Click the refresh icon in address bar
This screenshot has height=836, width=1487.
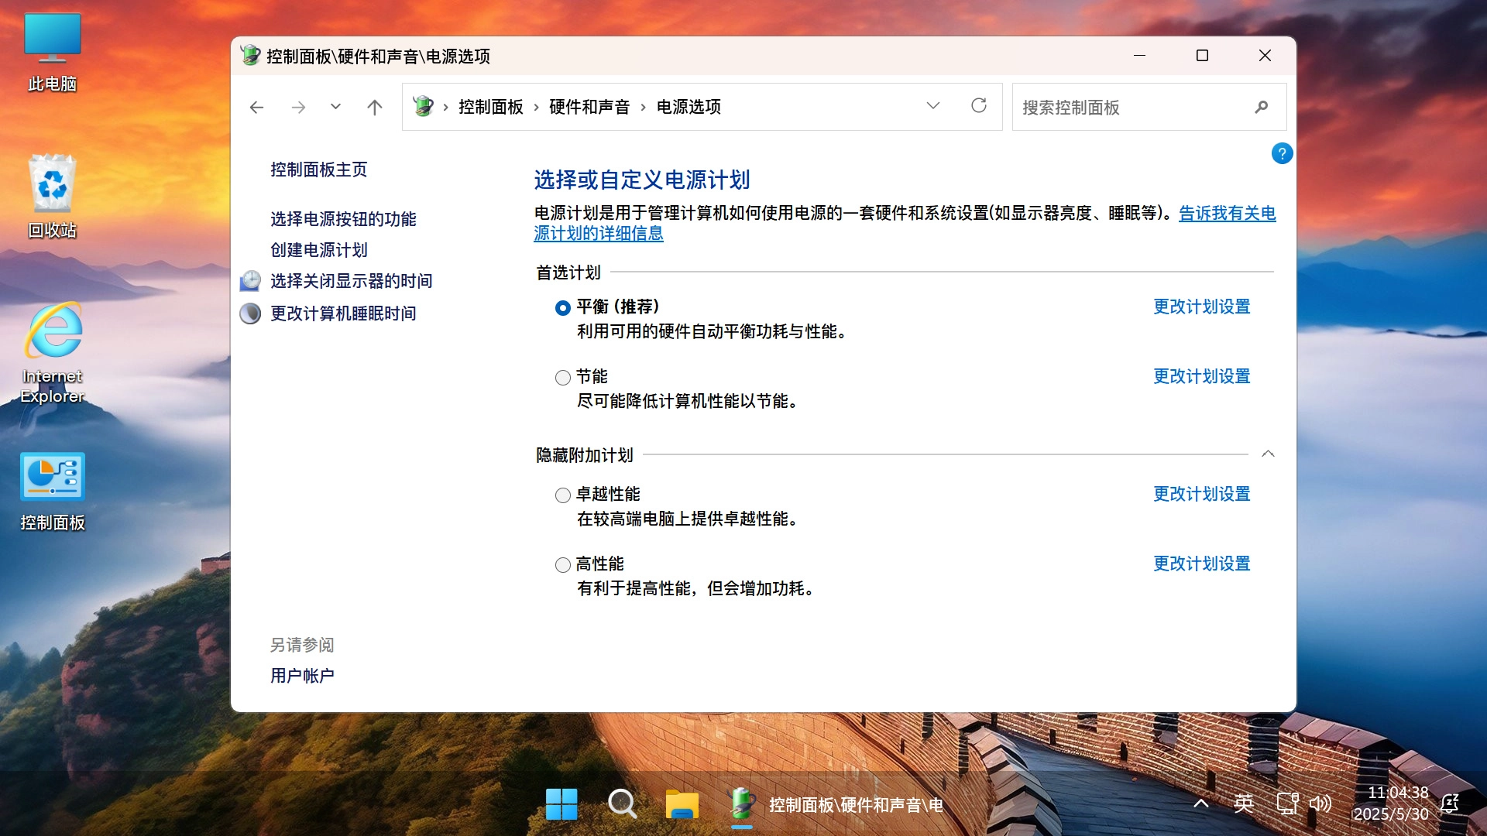pos(980,106)
